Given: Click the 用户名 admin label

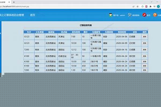Looking at the screenshot, I should click(119, 15).
